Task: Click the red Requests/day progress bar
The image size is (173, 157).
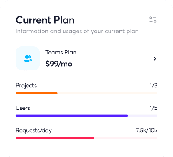Action: point(55,138)
